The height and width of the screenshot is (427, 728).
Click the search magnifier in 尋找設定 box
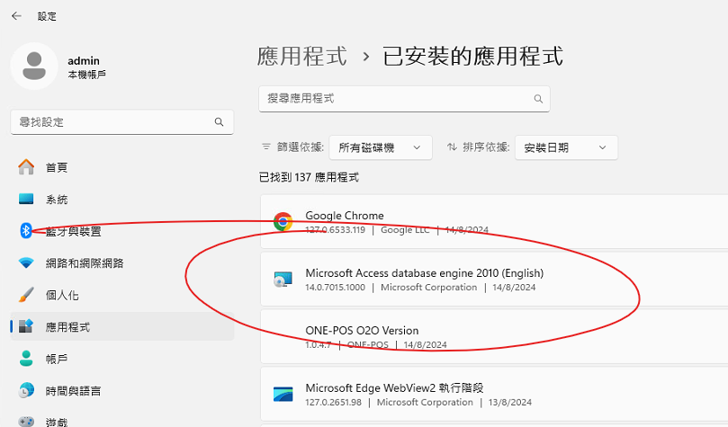(x=220, y=122)
